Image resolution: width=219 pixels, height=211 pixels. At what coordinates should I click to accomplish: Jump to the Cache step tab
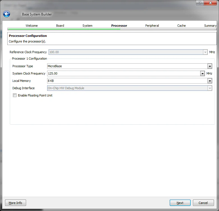coord(181,26)
